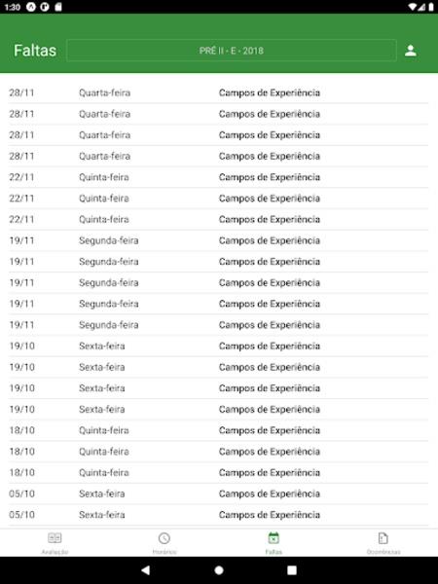Select the Faltas calendar icon
438x584 pixels.
coord(274,538)
